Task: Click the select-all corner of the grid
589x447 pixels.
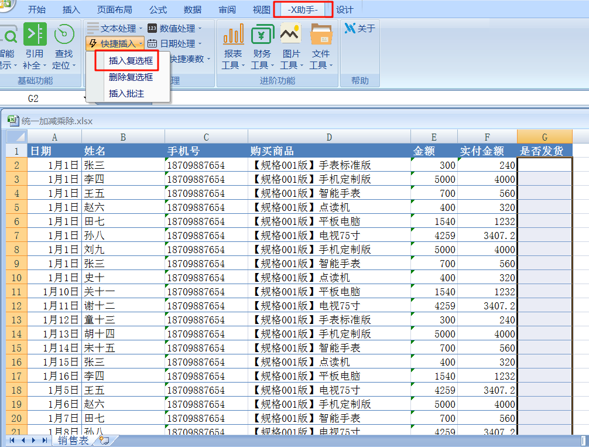Action: (16, 137)
